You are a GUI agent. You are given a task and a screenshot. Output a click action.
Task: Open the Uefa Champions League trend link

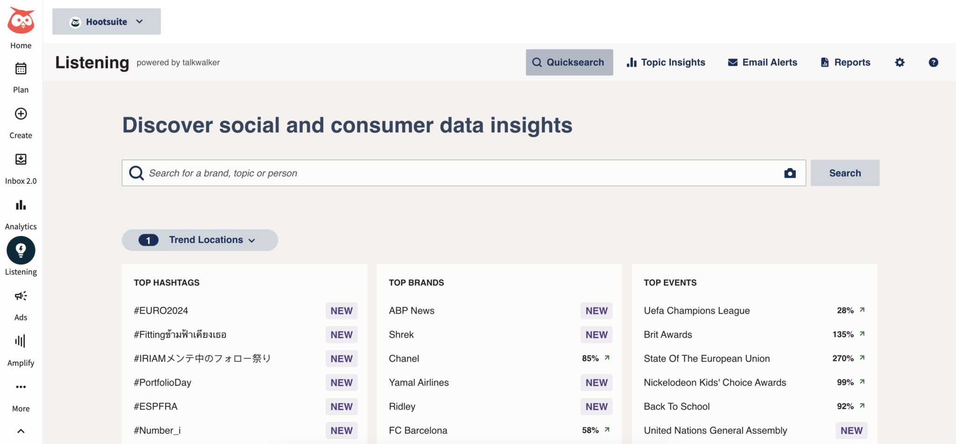pyautogui.click(x=696, y=310)
